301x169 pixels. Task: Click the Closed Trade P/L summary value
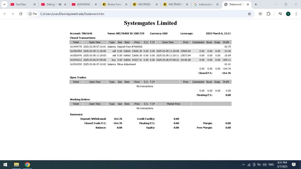117,123
